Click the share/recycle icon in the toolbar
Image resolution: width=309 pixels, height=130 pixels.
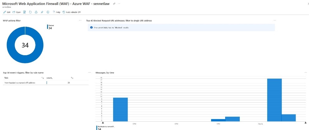click(x=36, y=12)
